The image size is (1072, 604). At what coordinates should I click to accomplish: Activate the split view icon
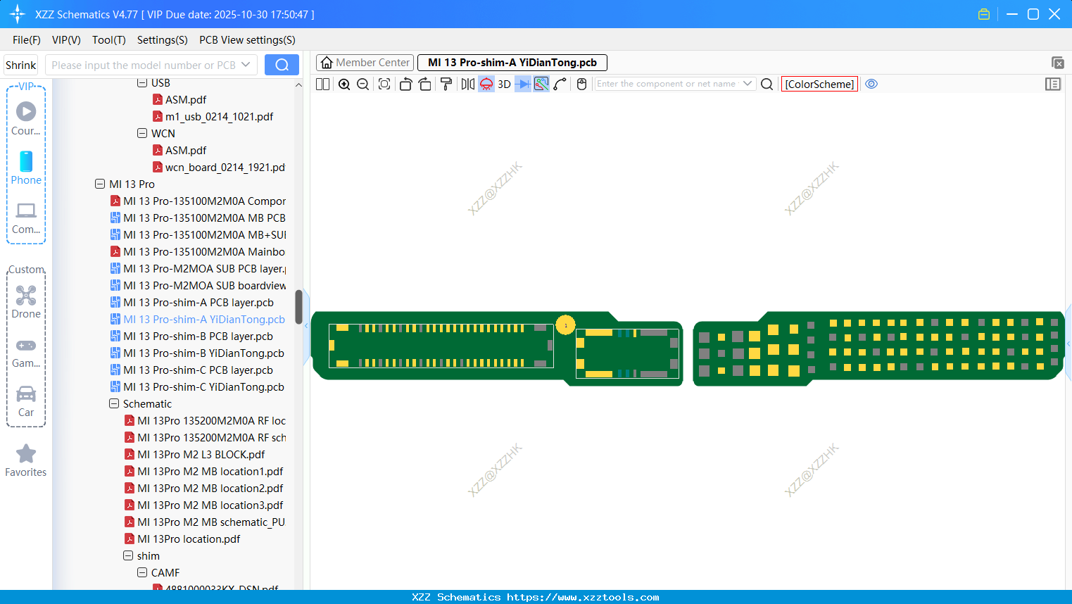click(x=322, y=84)
